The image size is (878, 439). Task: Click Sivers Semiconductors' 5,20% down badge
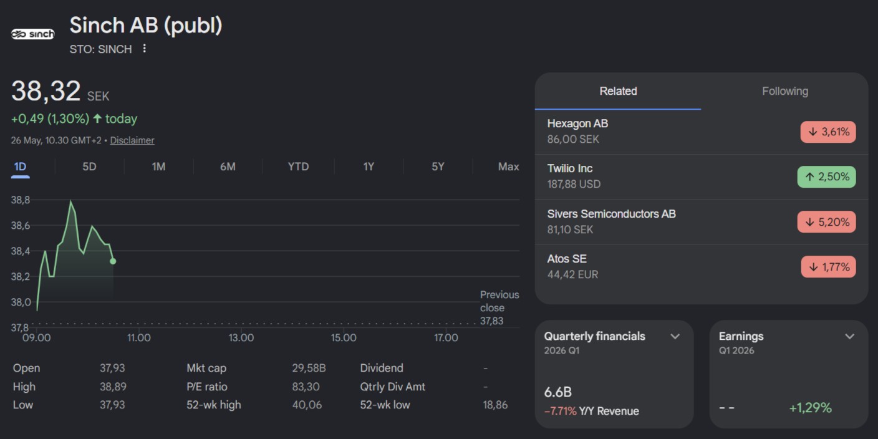pyautogui.click(x=826, y=222)
